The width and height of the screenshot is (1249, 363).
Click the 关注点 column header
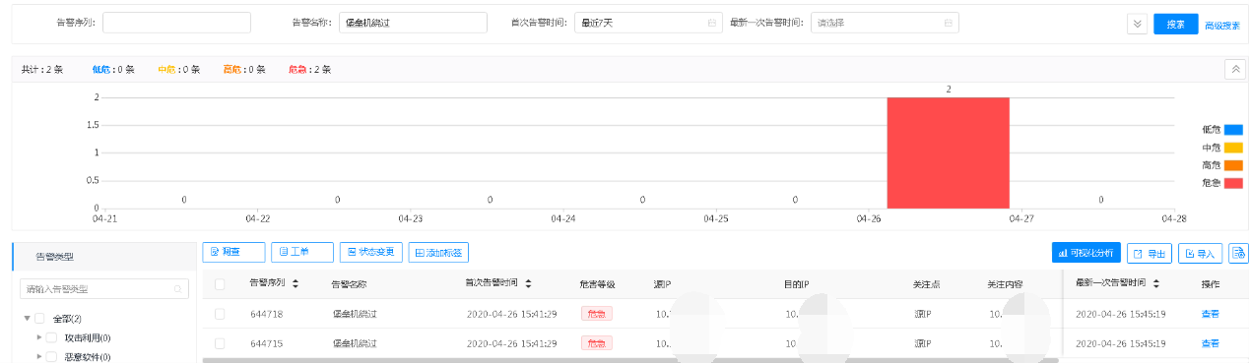coord(927,284)
